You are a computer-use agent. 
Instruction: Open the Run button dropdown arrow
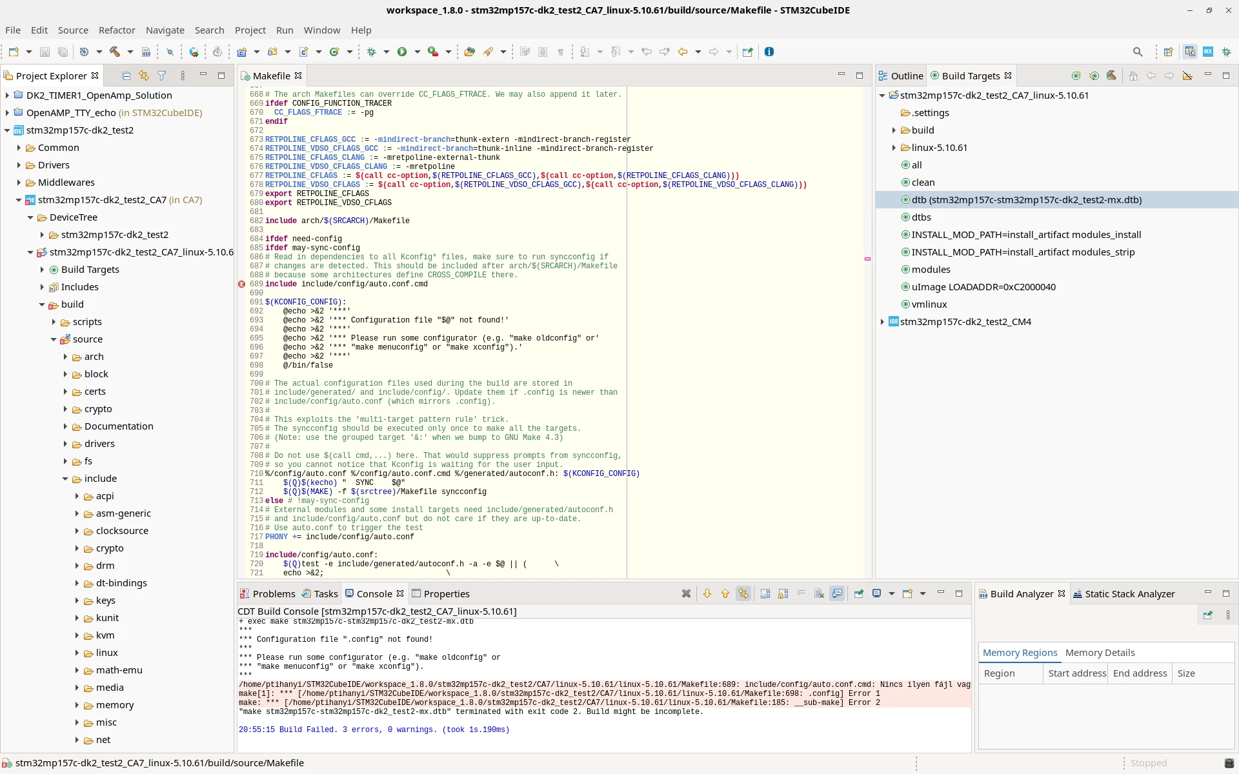point(417,52)
